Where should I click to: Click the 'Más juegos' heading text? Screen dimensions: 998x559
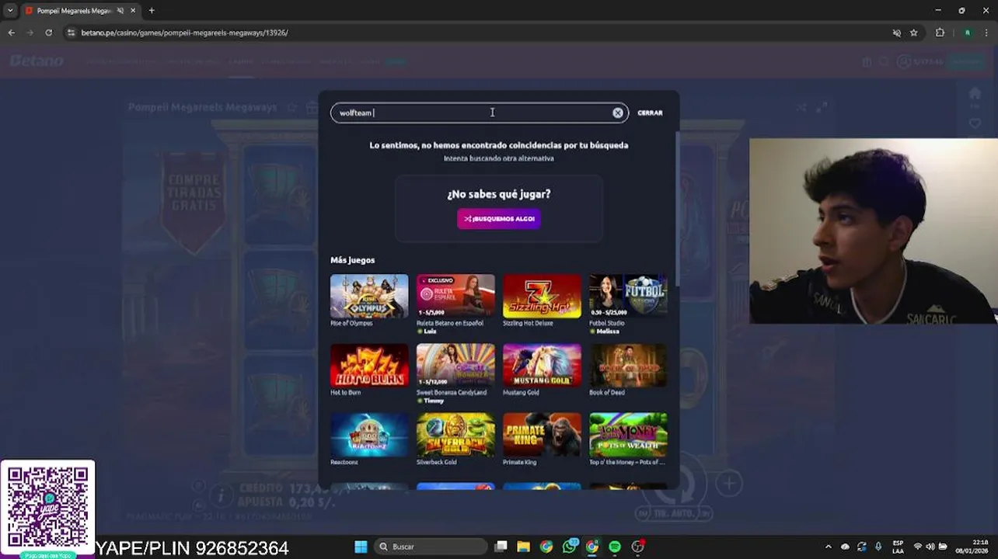tap(352, 260)
